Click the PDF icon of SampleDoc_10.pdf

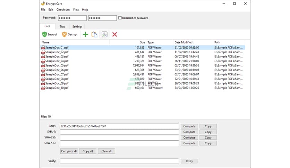[43, 88]
